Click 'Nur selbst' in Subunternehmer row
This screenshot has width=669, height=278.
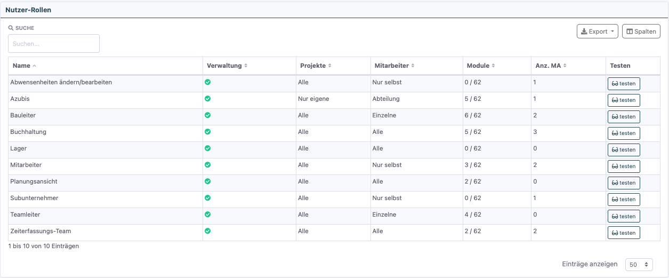(387, 198)
